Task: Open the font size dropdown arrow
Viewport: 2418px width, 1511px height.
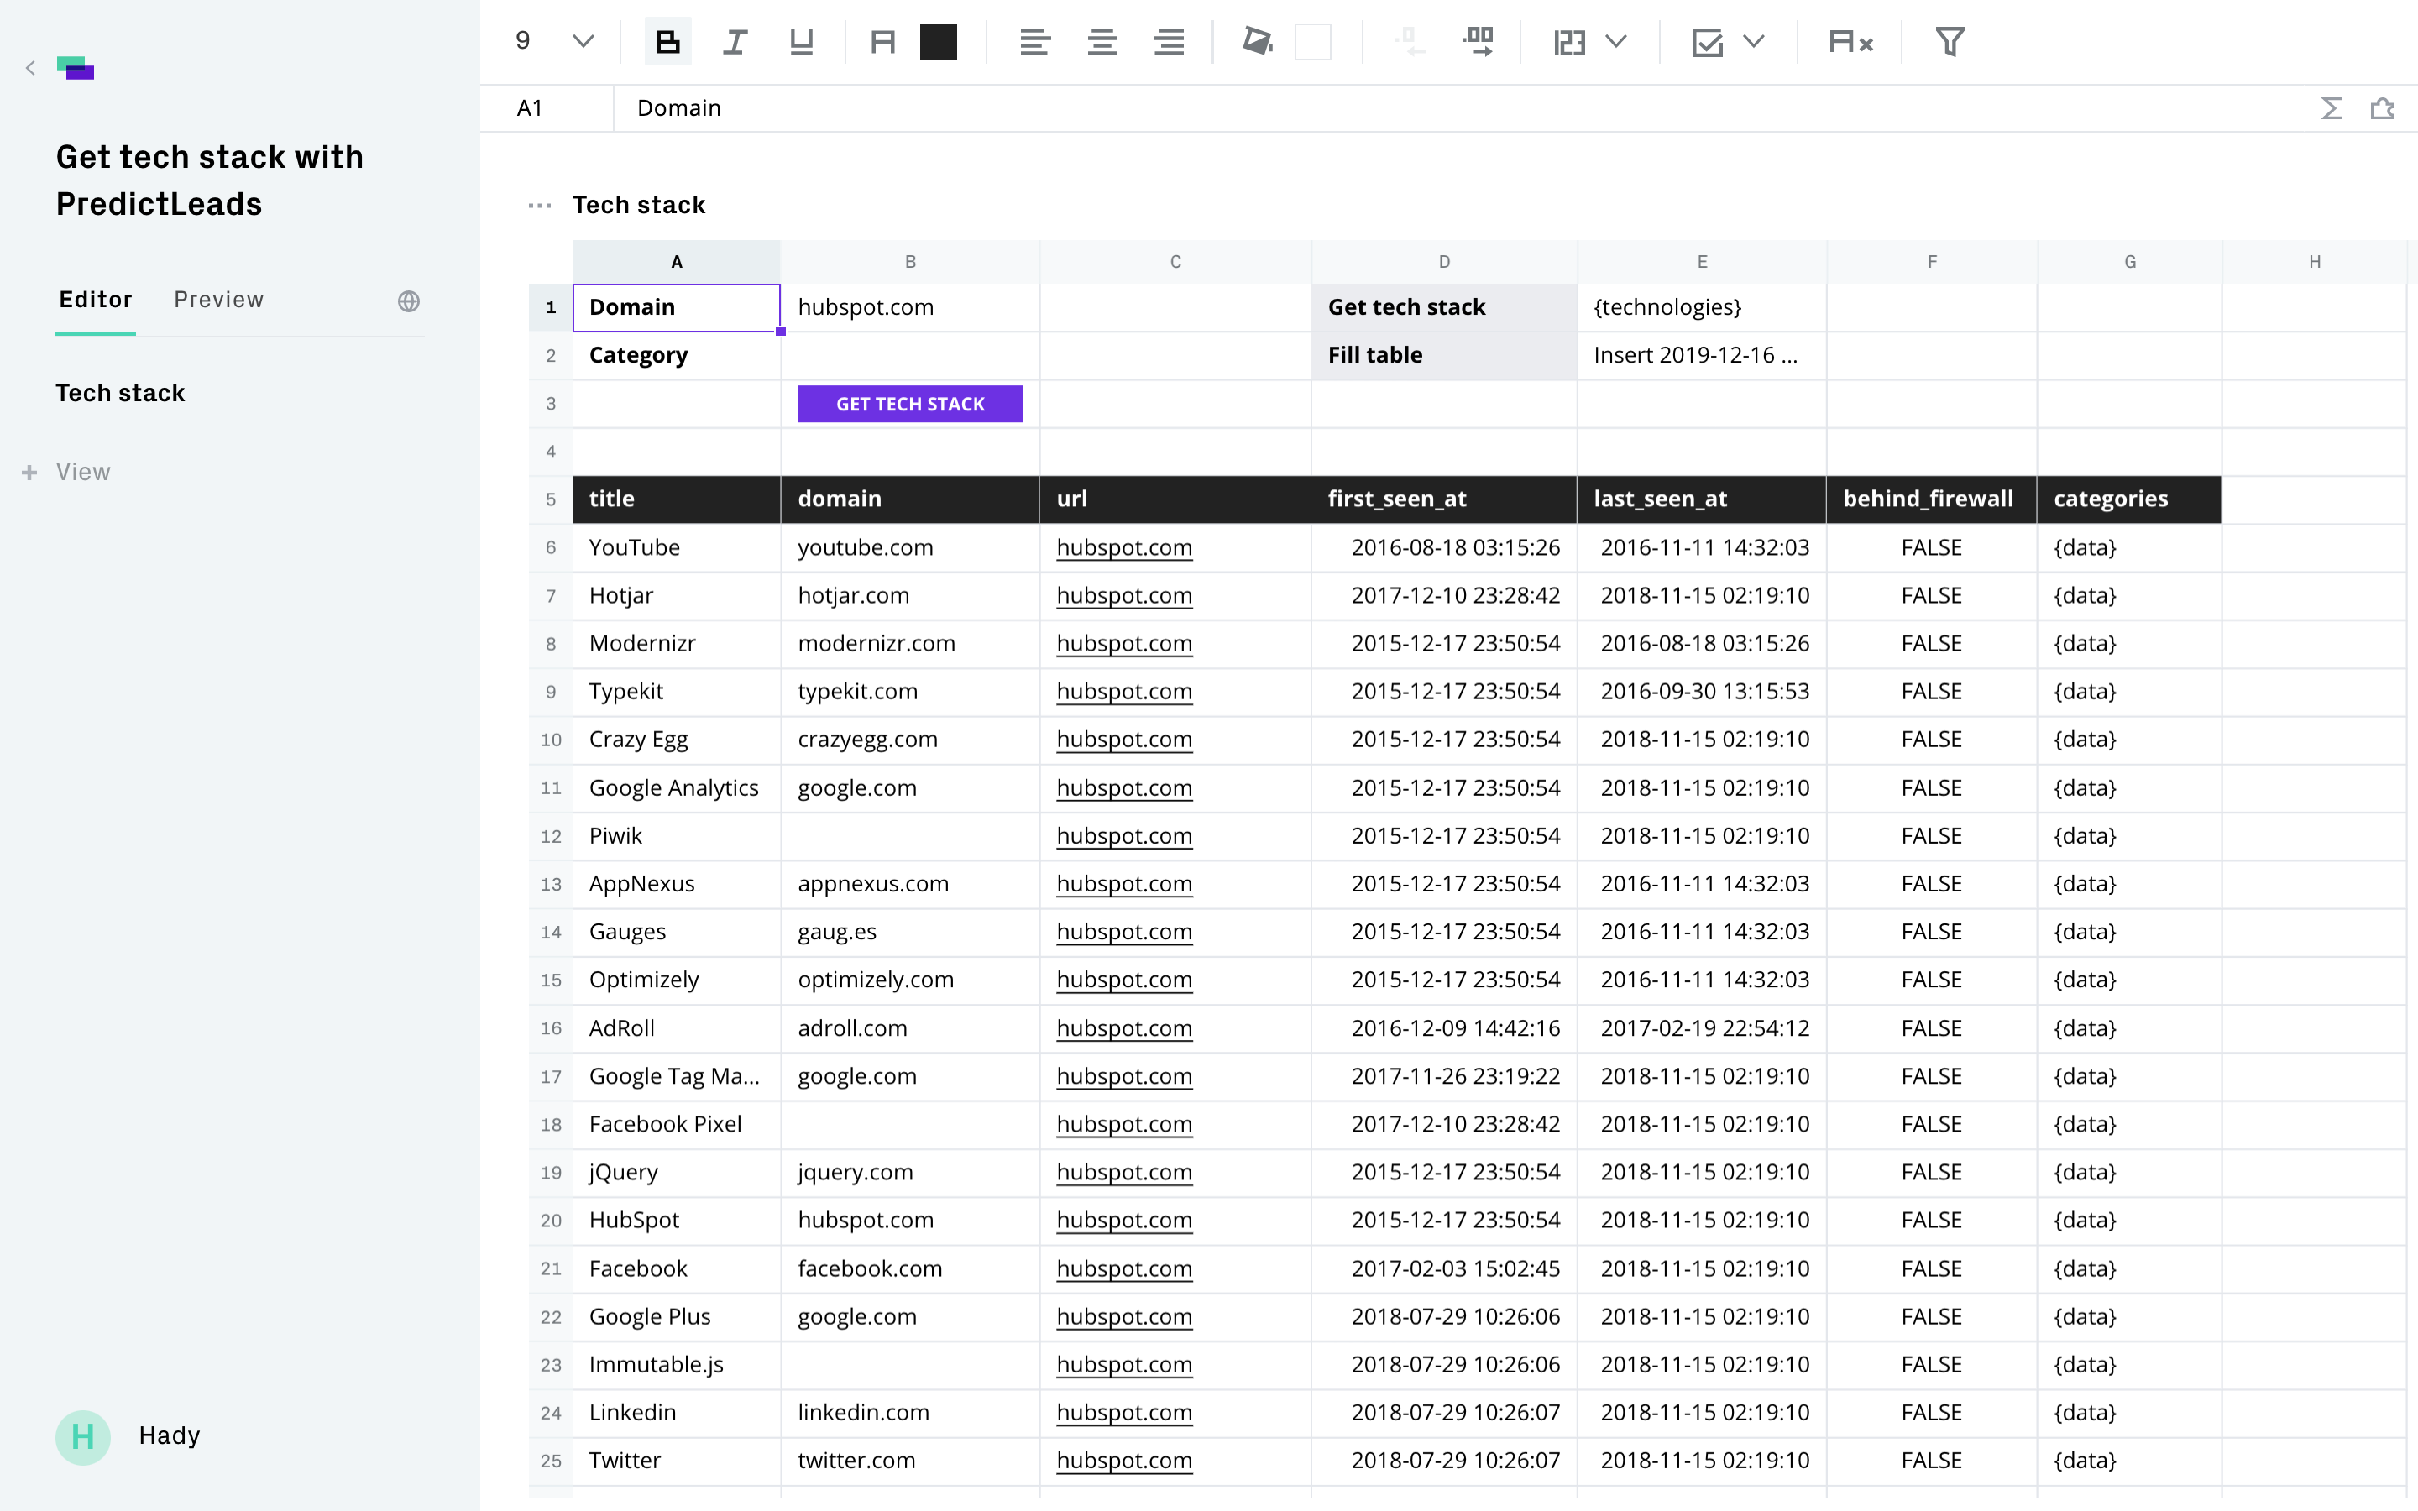Action: pyautogui.click(x=584, y=42)
